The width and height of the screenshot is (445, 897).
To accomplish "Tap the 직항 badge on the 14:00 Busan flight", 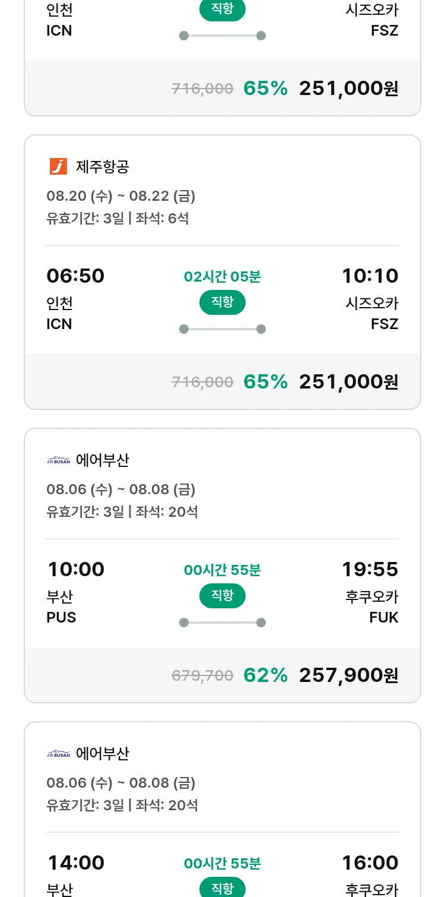I will 222,888.
